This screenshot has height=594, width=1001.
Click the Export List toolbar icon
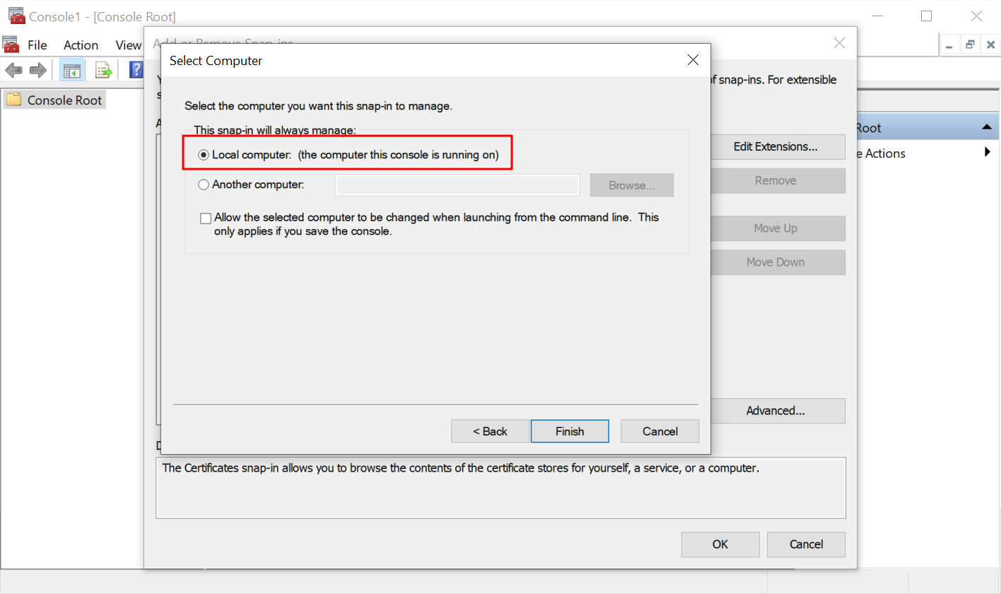[x=105, y=70]
